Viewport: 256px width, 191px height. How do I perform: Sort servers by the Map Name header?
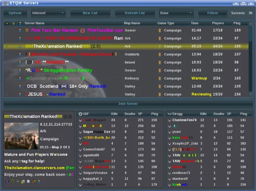tap(132, 23)
